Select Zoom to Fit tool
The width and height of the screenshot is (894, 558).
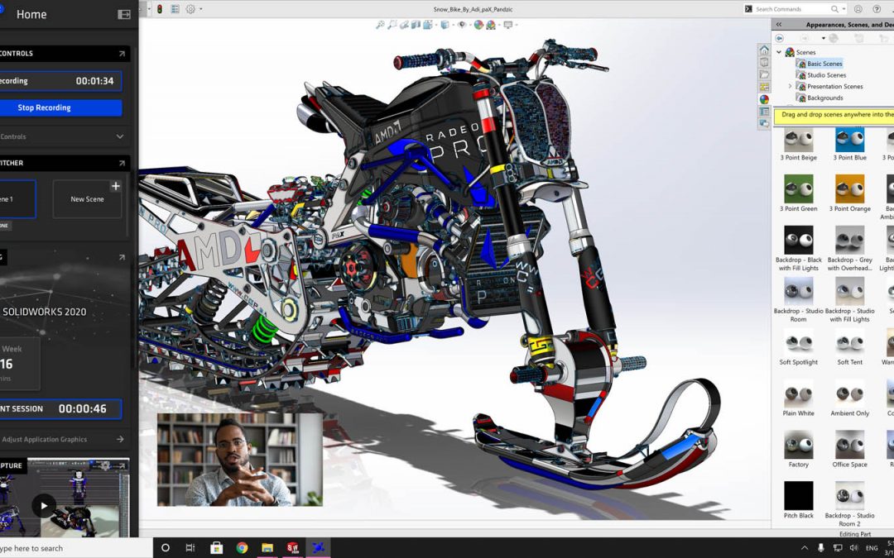[380, 25]
